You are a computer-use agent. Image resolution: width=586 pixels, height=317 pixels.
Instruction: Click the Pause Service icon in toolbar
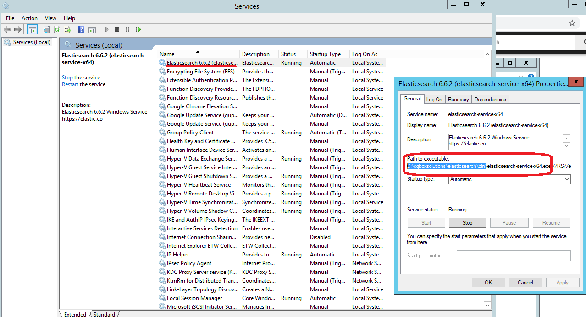(127, 29)
